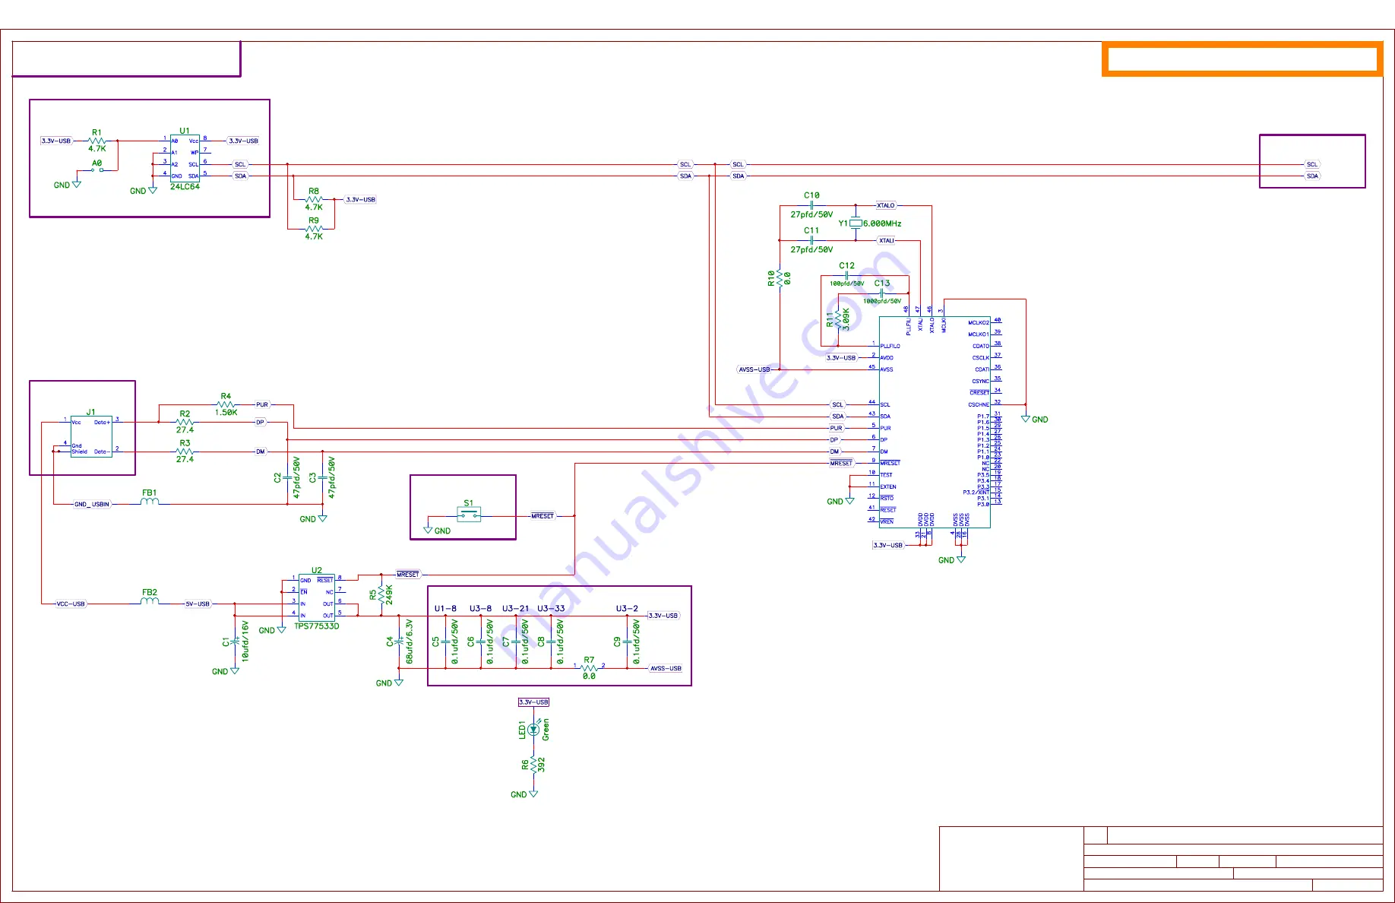Click the R5 resistor symbol

click(x=381, y=594)
